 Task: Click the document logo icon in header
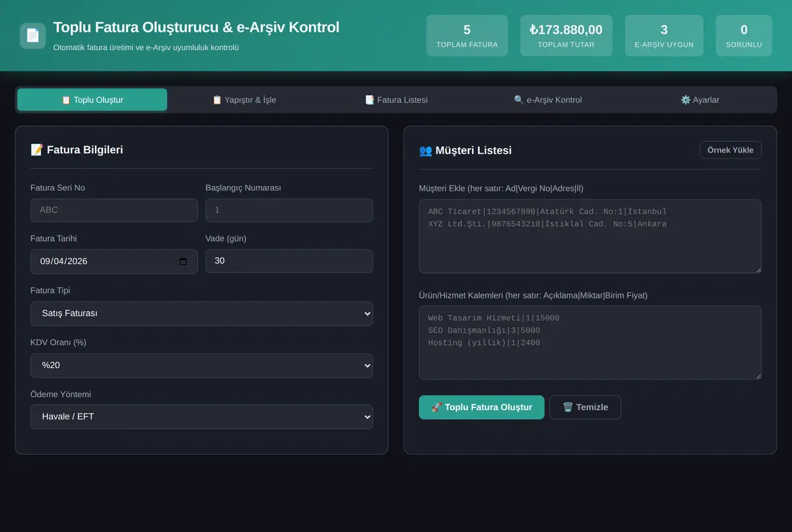click(32, 36)
